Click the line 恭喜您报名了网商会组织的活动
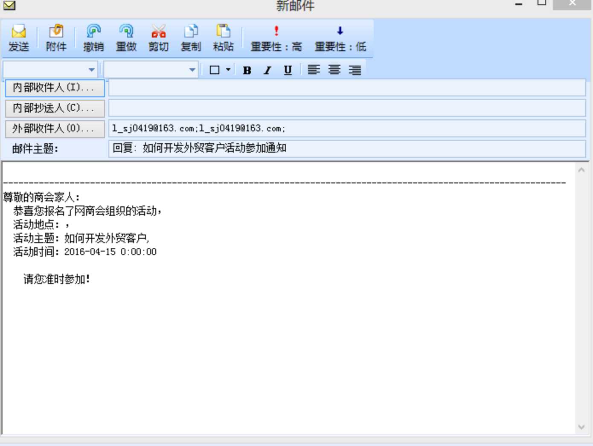Screen dimensions: 593x446 point(87,211)
